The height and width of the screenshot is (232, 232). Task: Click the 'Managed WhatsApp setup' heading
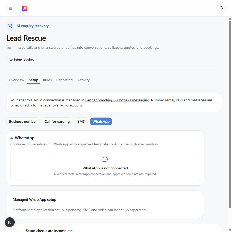tap(35, 200)
